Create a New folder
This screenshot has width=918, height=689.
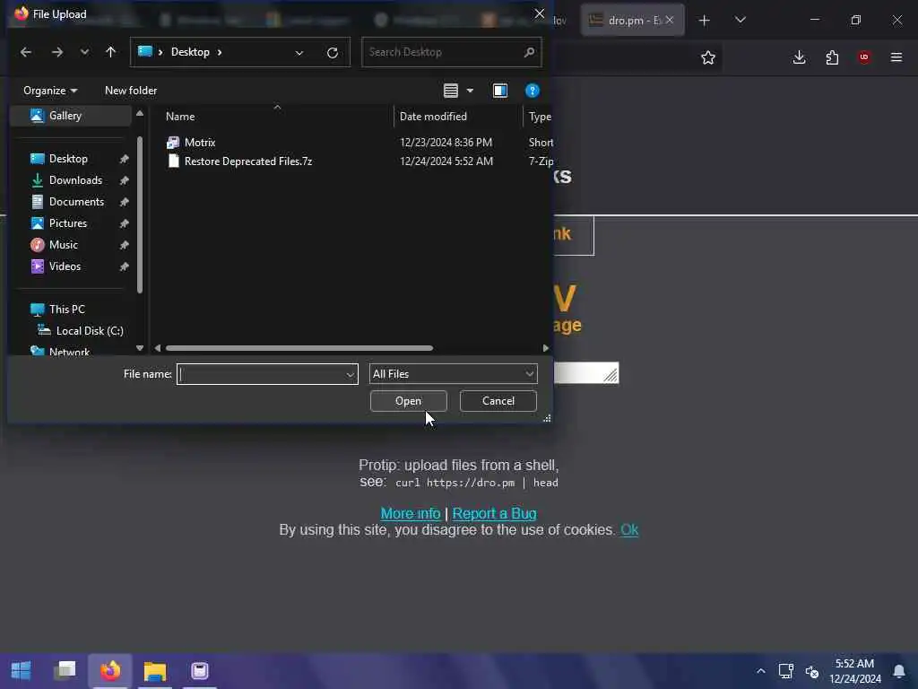pos(131,91)
